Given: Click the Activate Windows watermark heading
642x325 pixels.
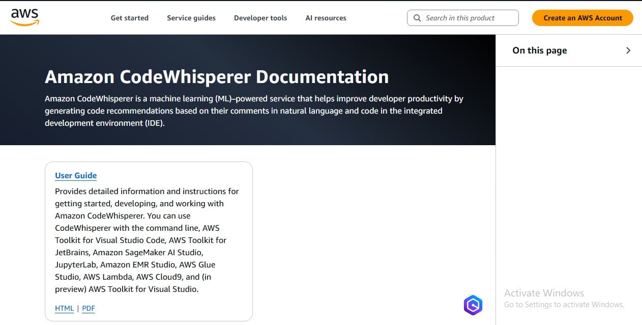Looking at the screenshot, I should point(544,293).
